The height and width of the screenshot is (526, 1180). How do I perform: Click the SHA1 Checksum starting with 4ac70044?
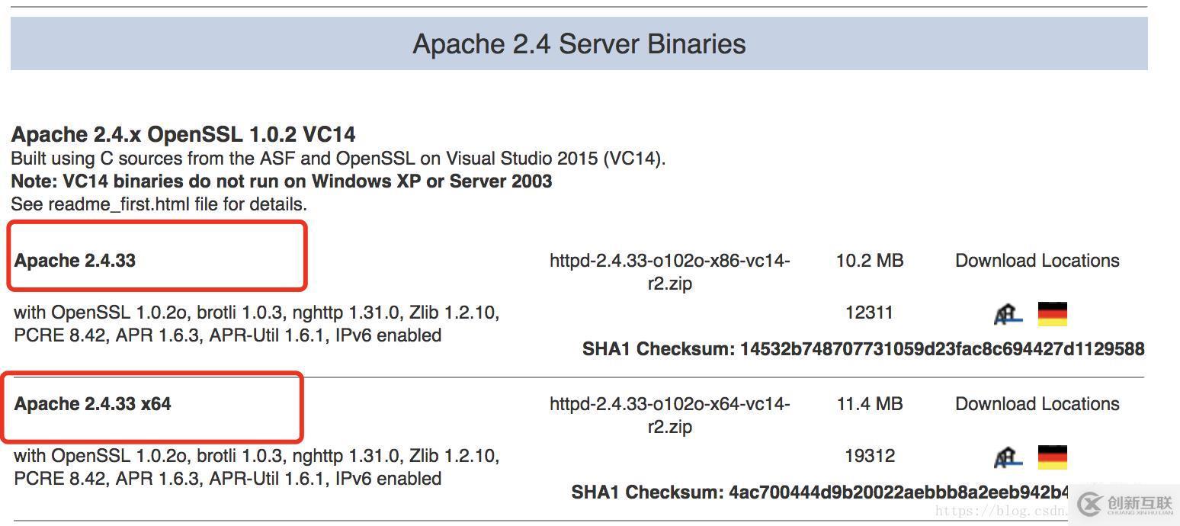[820, 492]
